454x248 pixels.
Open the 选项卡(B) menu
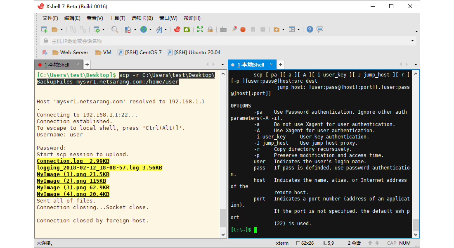coord(142,18)
